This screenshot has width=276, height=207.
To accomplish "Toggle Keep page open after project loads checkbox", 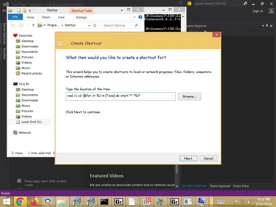I will point(19,181).
